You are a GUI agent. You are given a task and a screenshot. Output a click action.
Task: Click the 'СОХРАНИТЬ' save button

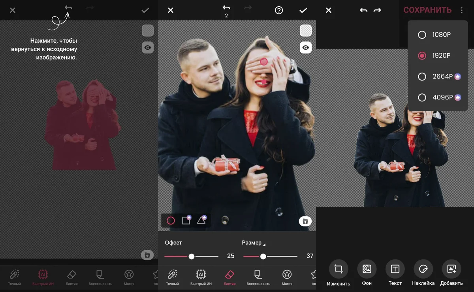427,10
